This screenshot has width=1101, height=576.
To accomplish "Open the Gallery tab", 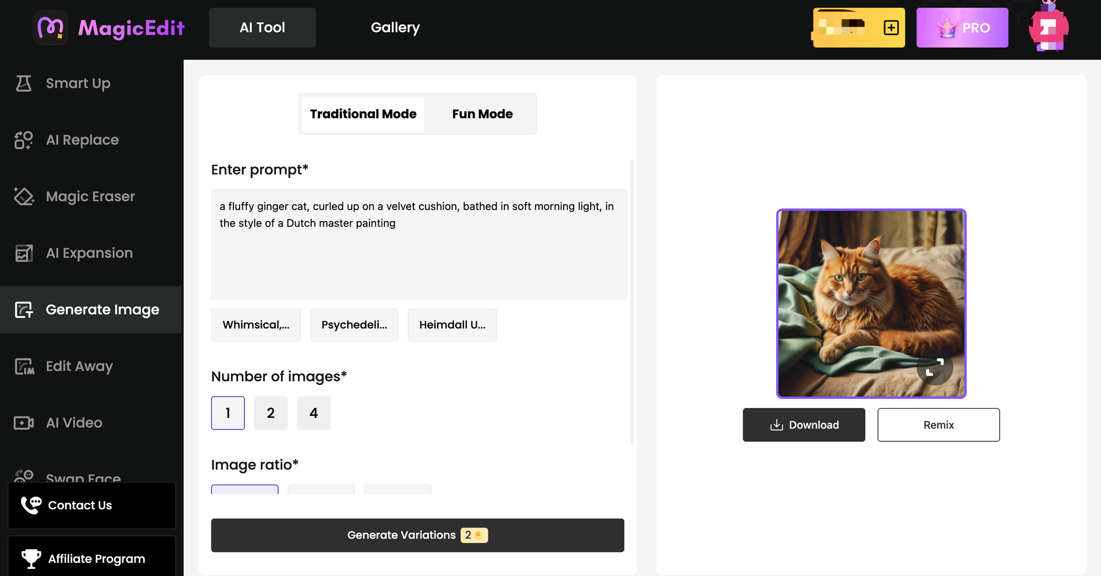I will [x=395, y=28].
